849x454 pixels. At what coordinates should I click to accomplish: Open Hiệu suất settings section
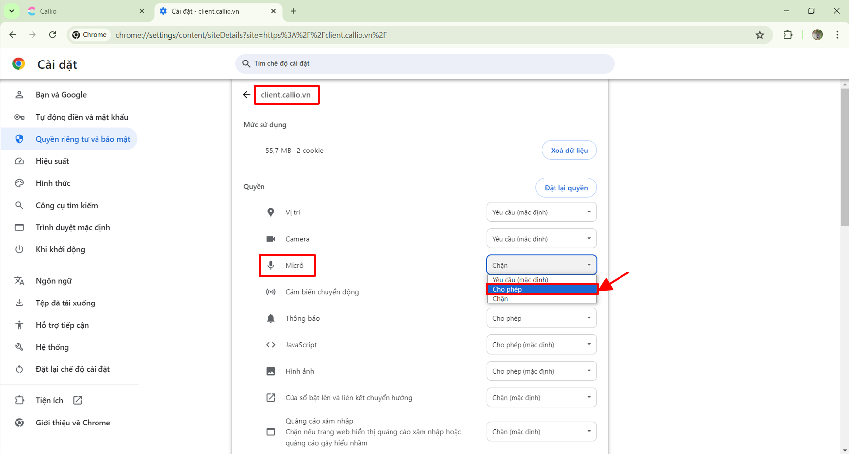[x=69, y=161]
